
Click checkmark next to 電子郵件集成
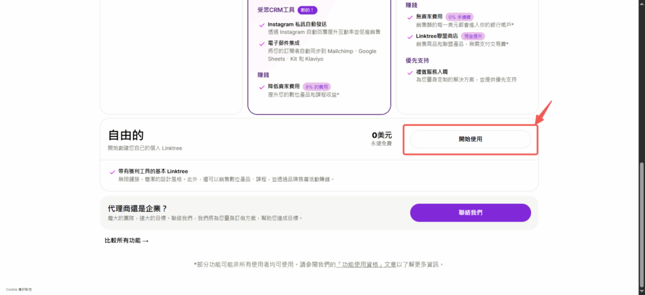261,44
